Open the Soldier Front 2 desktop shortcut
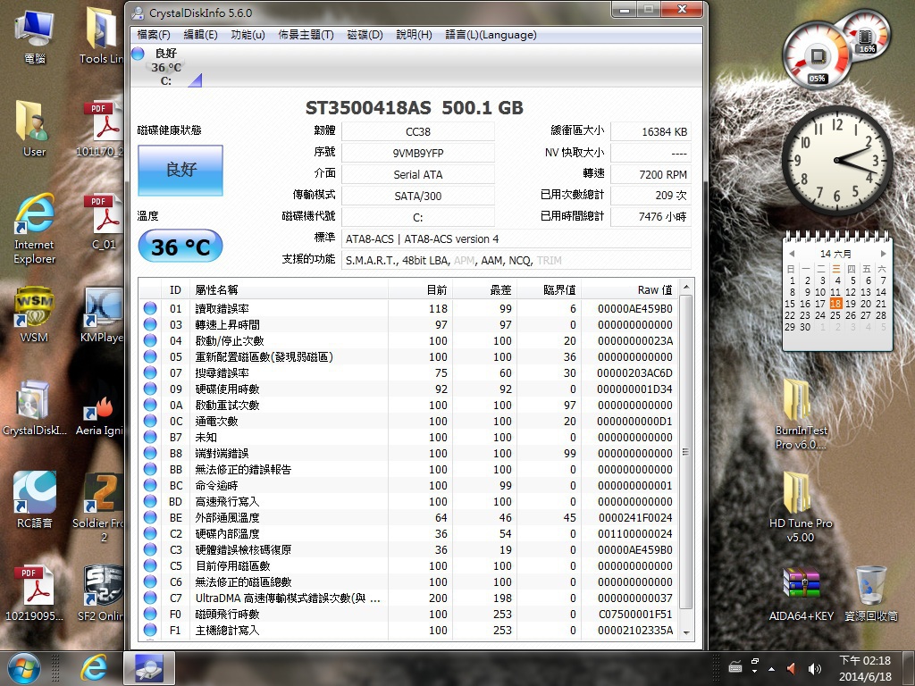Image resolution: width=915 pixels, height=686 pixels. tap(102, 507)
